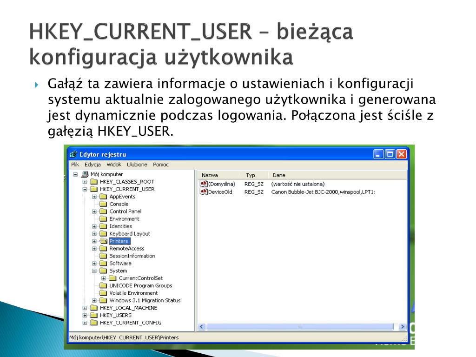The height and width of the screenshot is (357, 476).
Task: Open the Ulubione menu
Action: (x=137, y=165)
